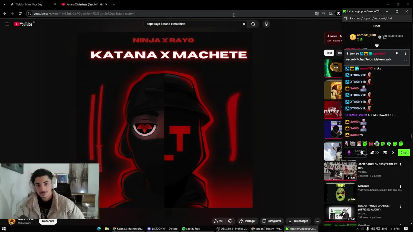
Task: Go forward in browser history
Action: click(12, 14)
